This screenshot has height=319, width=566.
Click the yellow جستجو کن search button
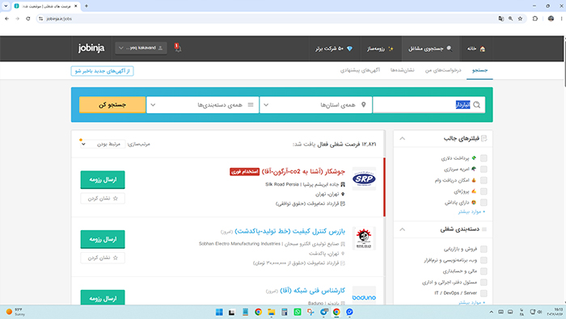pyautogui.click(x=112, y=105)
